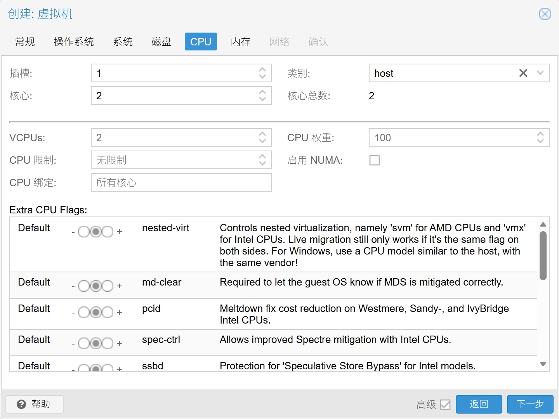Screen dimensions: 559x419
Task: Open the 操作系统 tab
Action: [74, 42]
